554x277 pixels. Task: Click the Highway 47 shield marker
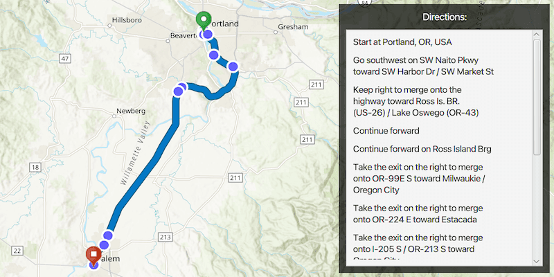pyautogui.click(x=65, y=59)
